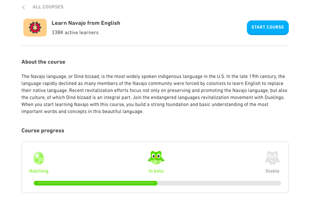Click the grey Stable owl icon
This screenshot has height=201, width=319.
(x=272, y=158)
